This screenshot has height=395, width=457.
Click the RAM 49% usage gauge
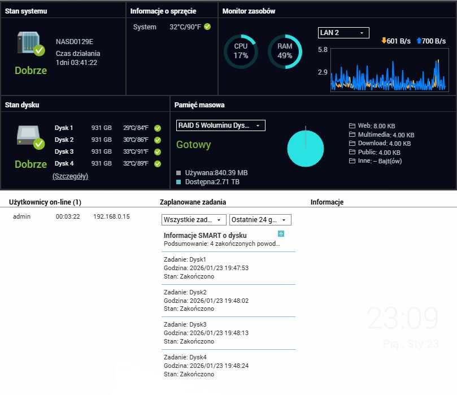point(285,51)
